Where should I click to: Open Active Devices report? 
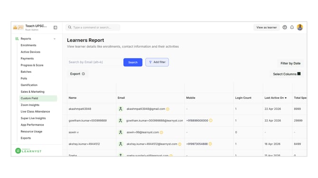[30, 52]
